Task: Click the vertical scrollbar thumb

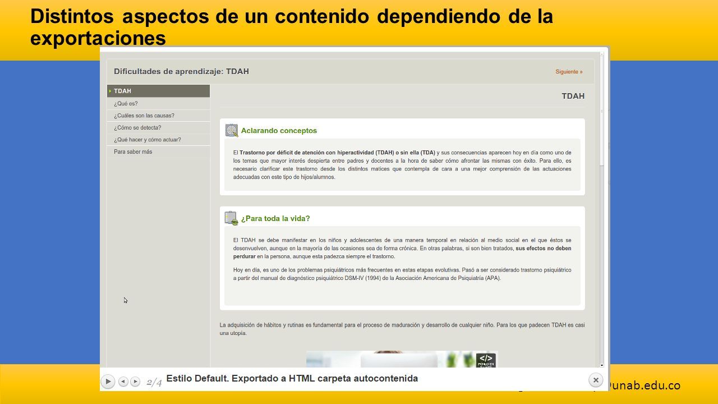Action: tap(602, 112)
